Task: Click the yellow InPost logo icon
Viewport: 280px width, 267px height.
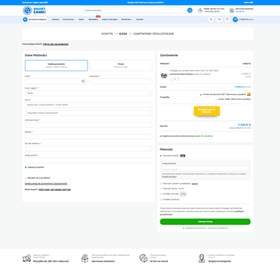Action: (248, 94)
